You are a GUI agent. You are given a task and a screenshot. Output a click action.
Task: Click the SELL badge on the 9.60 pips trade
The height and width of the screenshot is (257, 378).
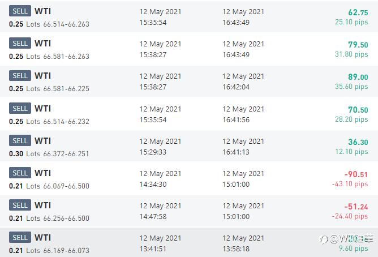point(20,238)
